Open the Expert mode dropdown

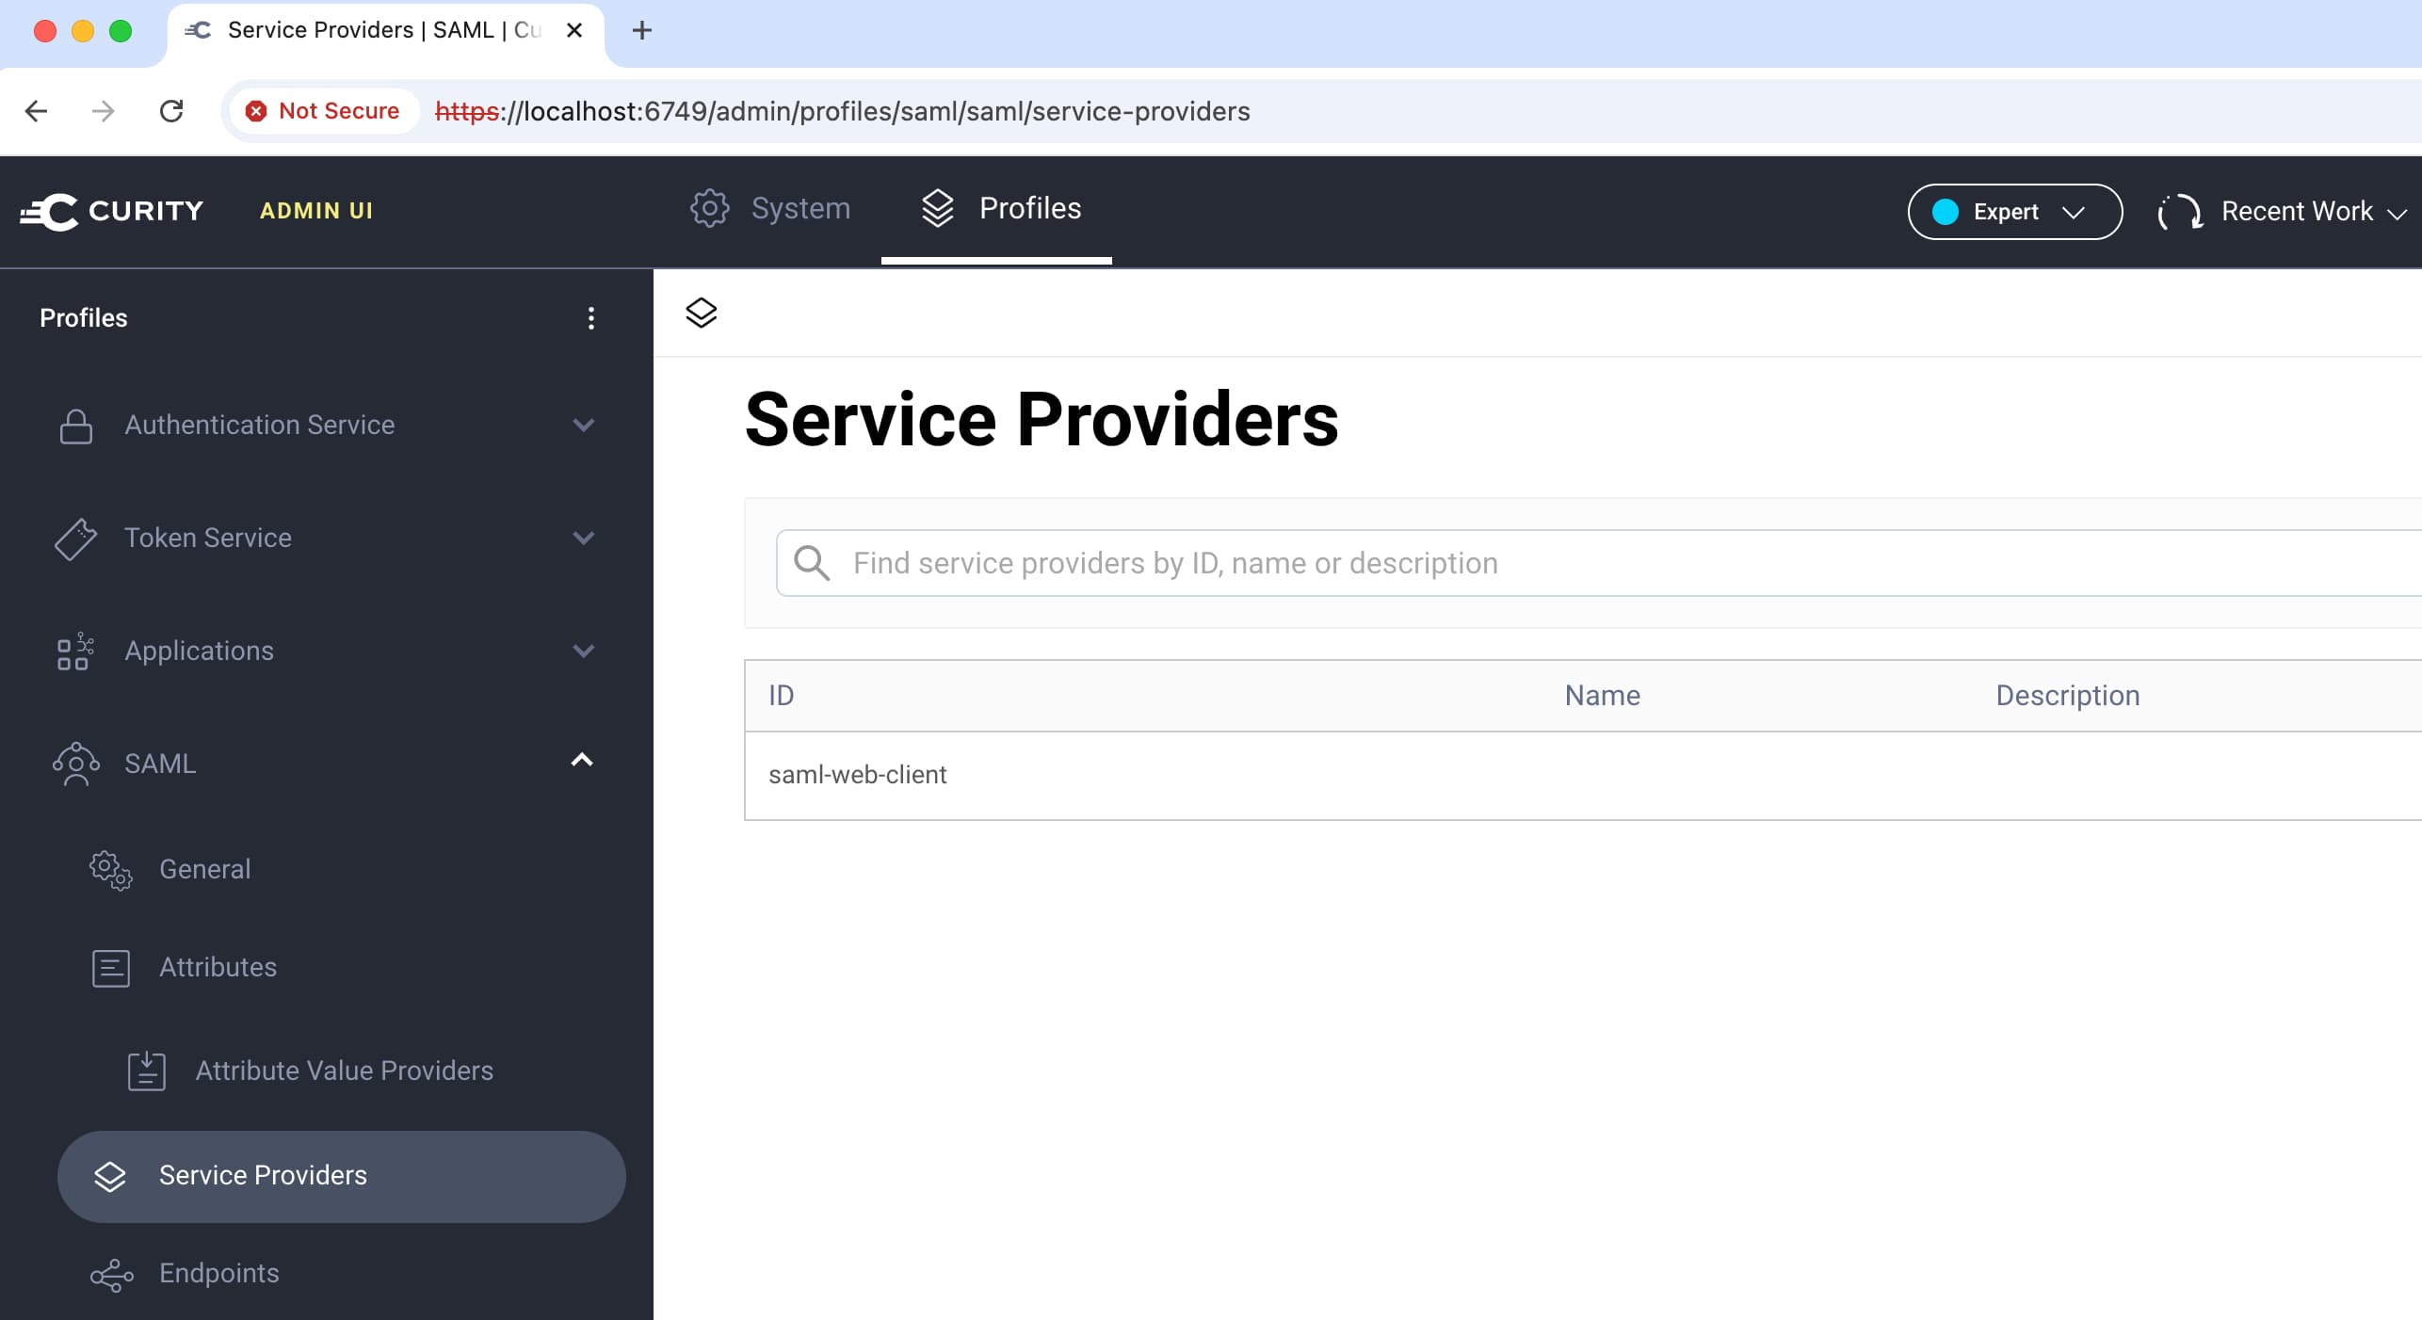[x=2014, y=212]
